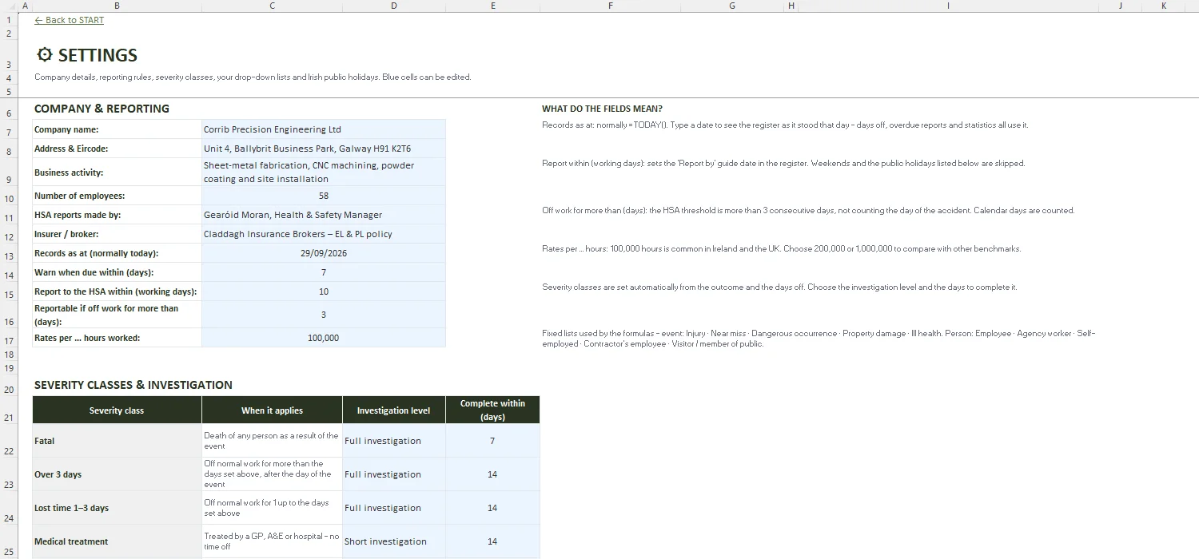Select the SETTINGS title cell

click(87, 55)
